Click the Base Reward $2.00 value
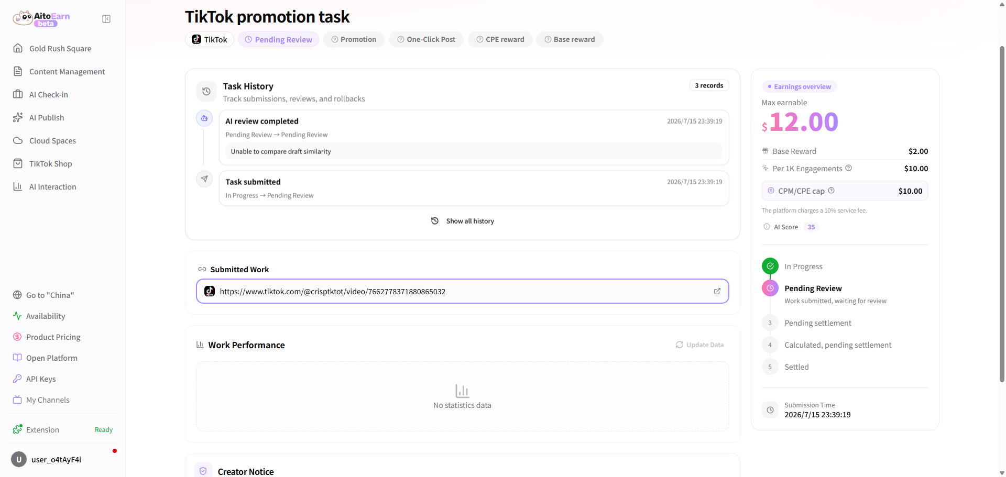Screen dimensions: 1006x477 coord(918,151)
